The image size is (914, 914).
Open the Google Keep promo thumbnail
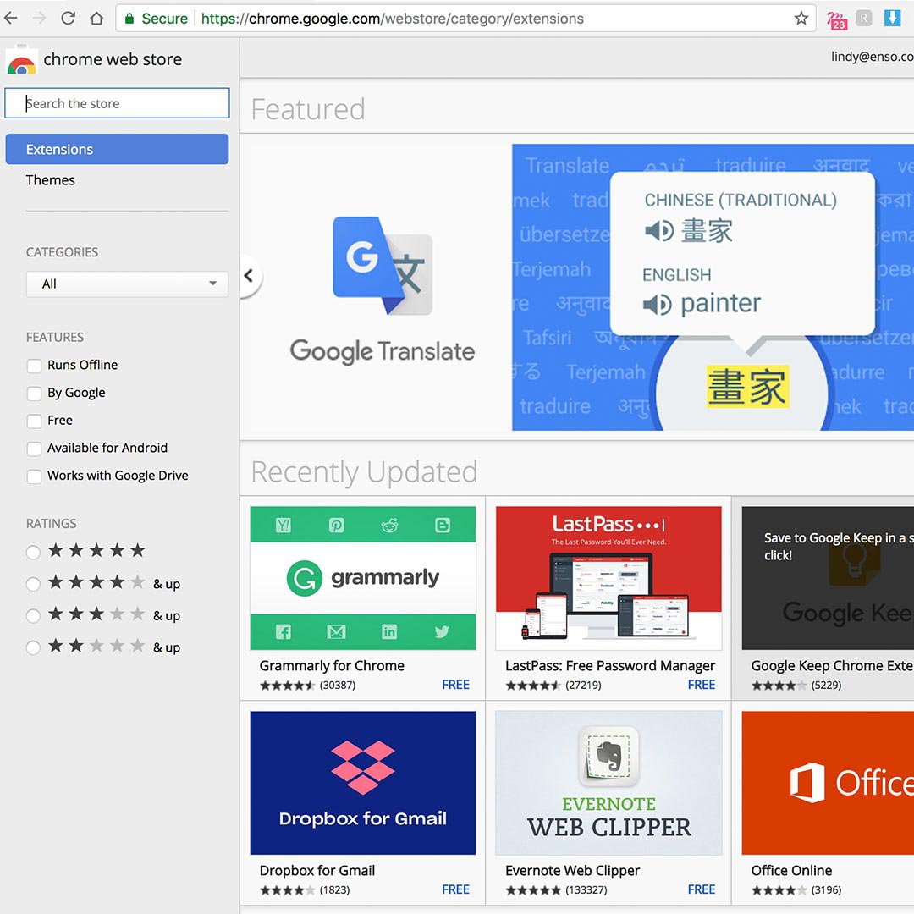click(x=828, y=578)
